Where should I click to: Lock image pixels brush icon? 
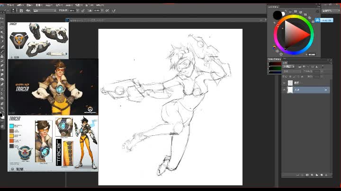[x=295, y=77]
